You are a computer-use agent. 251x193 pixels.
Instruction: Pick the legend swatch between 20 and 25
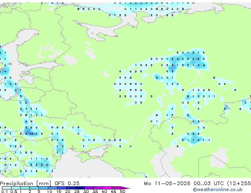click(70, 188)
